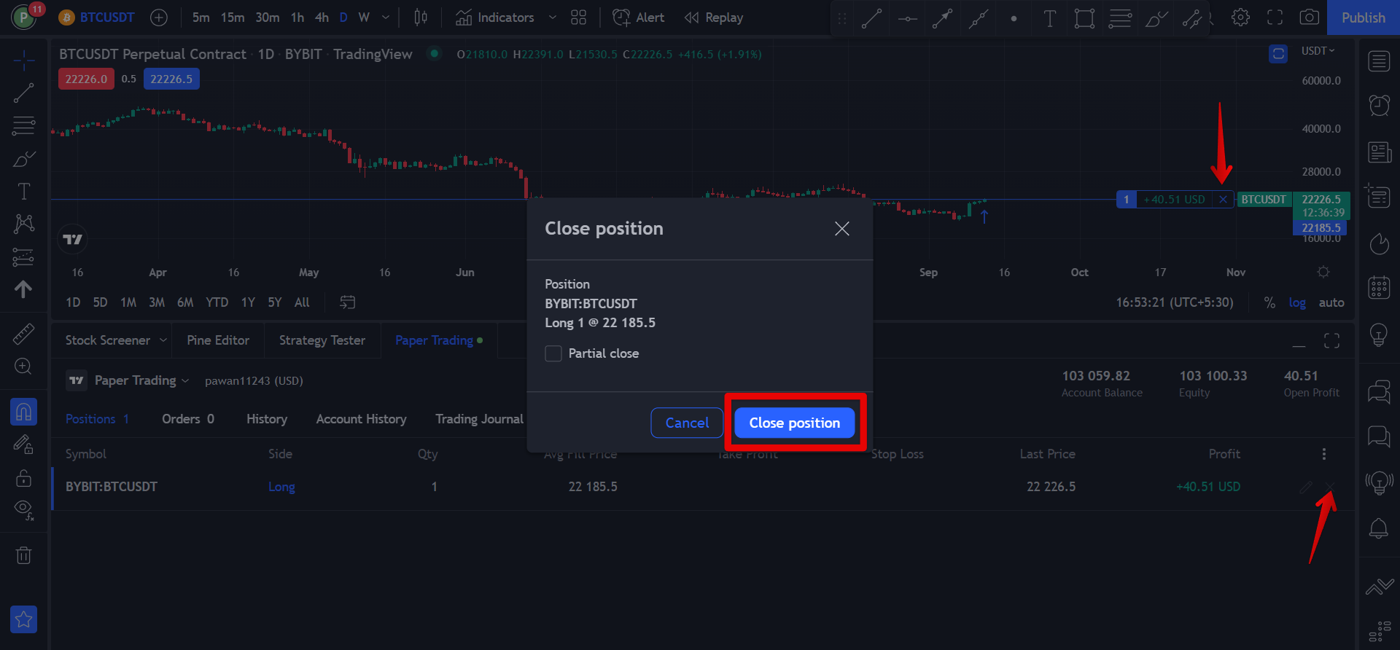Click the buy price 22226.5 button
Viewport: 1400px width, 650px height.
point(171,79)
